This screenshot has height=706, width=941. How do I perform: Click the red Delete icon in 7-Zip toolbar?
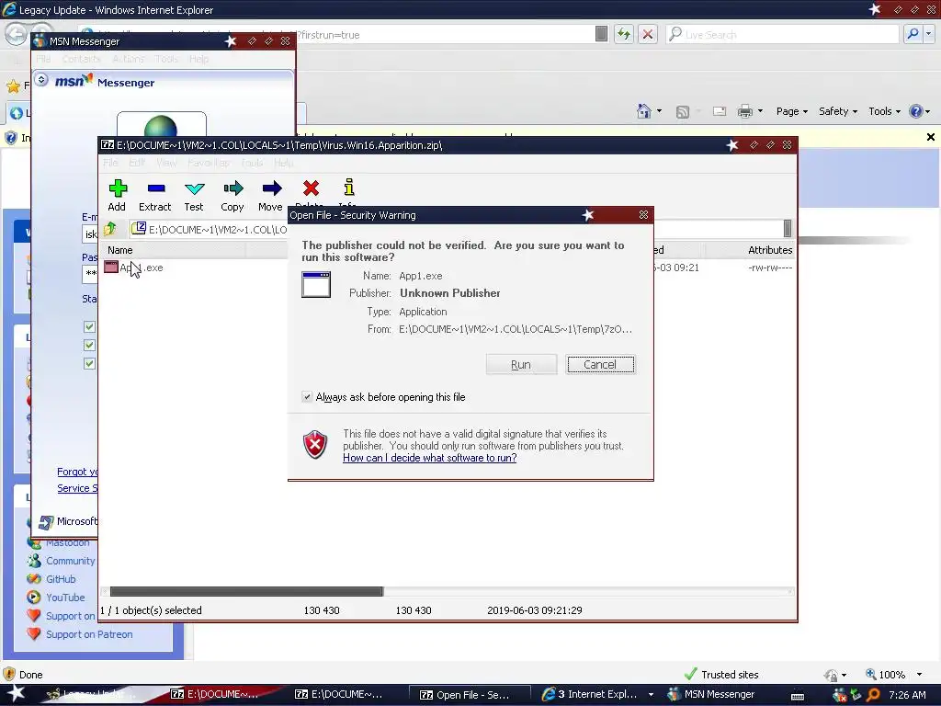pyautogui.click(x=311, y=188)
